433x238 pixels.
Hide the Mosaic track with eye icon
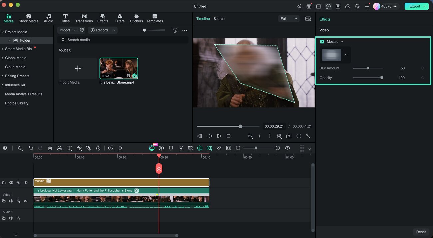[x=26, y=183]
